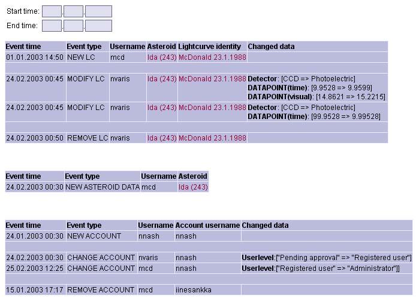Select '01.01.2003 14:50' event time cell
The height and width of the screenshot is (299, 416).
(35, 57)
